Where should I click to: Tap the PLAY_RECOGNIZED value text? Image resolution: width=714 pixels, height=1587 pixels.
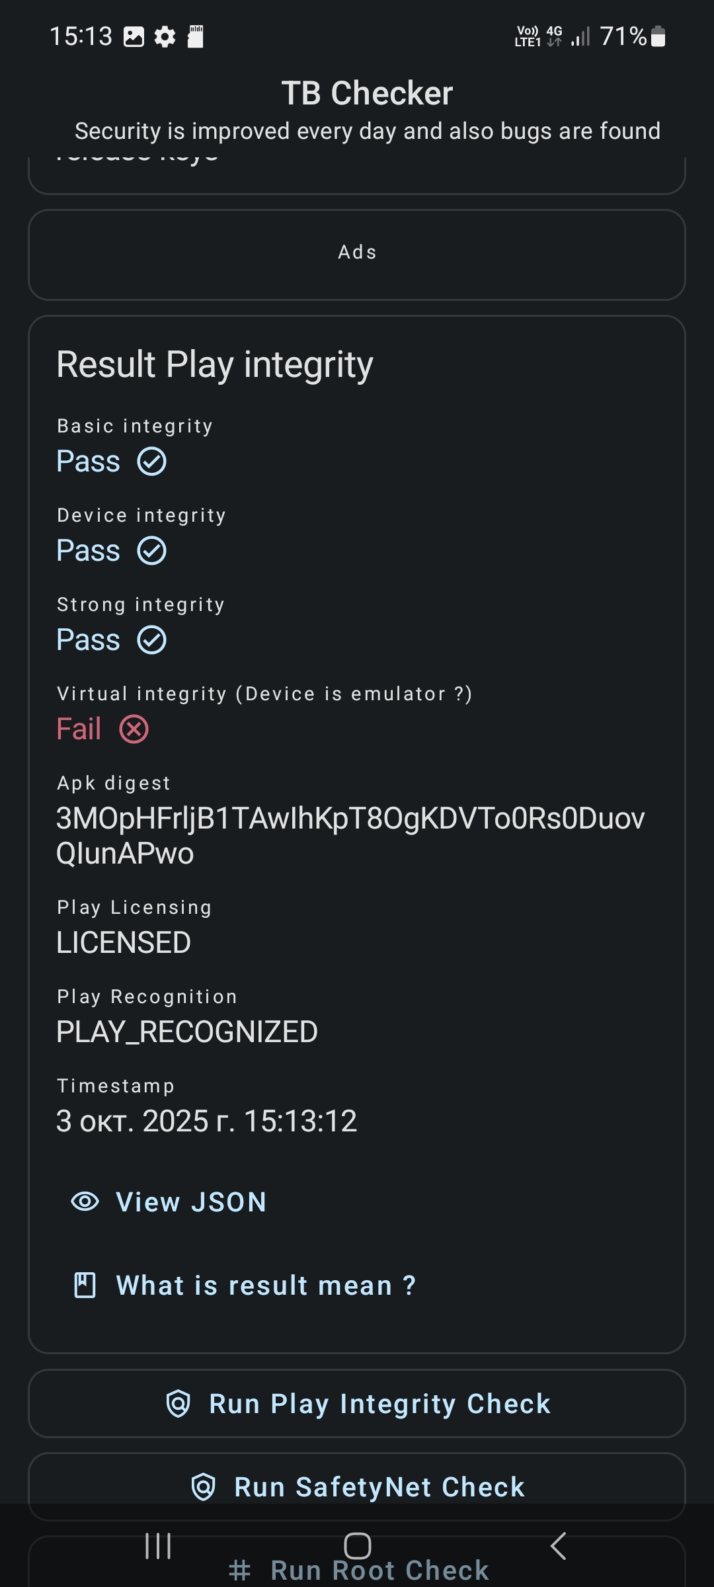[187, 1032]
